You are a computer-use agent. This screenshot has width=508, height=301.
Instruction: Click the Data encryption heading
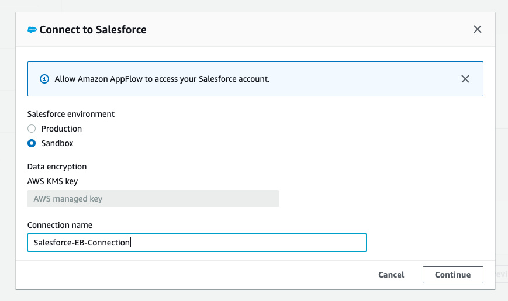click(57, 167)
